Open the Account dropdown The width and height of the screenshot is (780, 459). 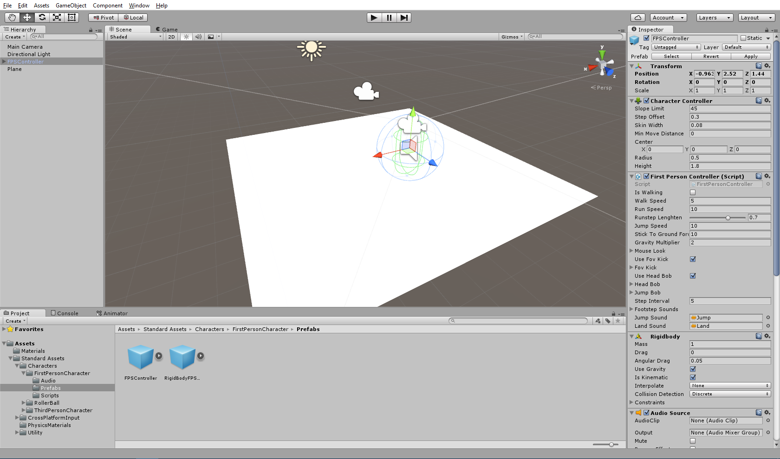tap(668, 18)
